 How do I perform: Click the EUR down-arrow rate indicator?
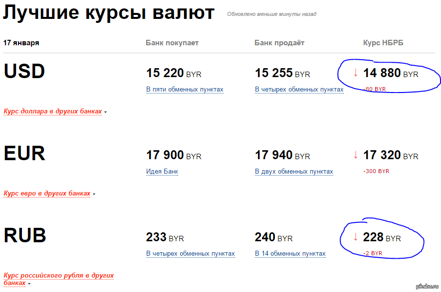[x=356, y=155]
